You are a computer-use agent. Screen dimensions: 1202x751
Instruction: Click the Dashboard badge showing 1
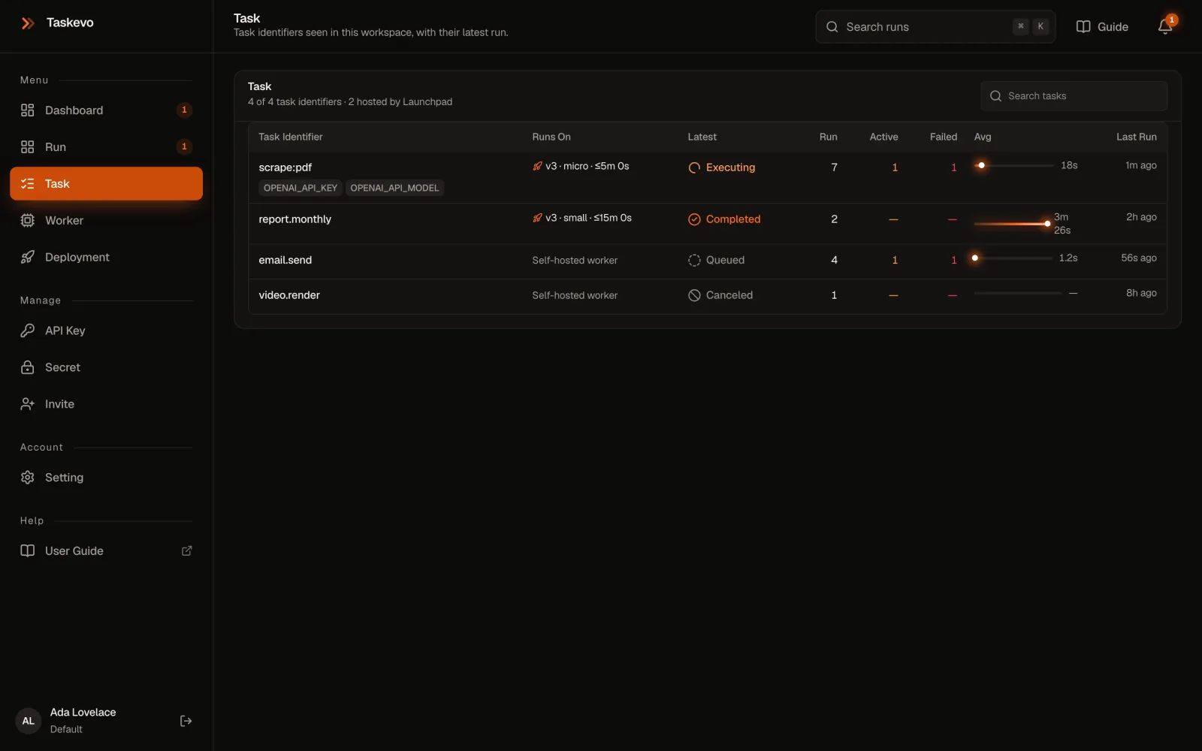click(184, 110)
